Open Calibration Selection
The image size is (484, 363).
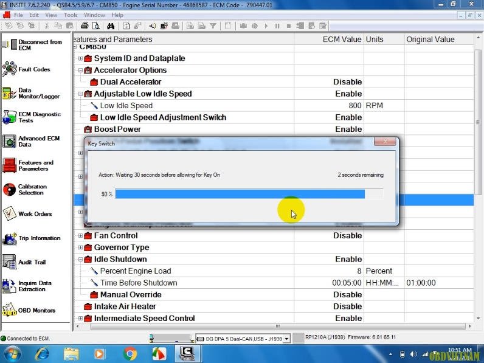[25, 190]
